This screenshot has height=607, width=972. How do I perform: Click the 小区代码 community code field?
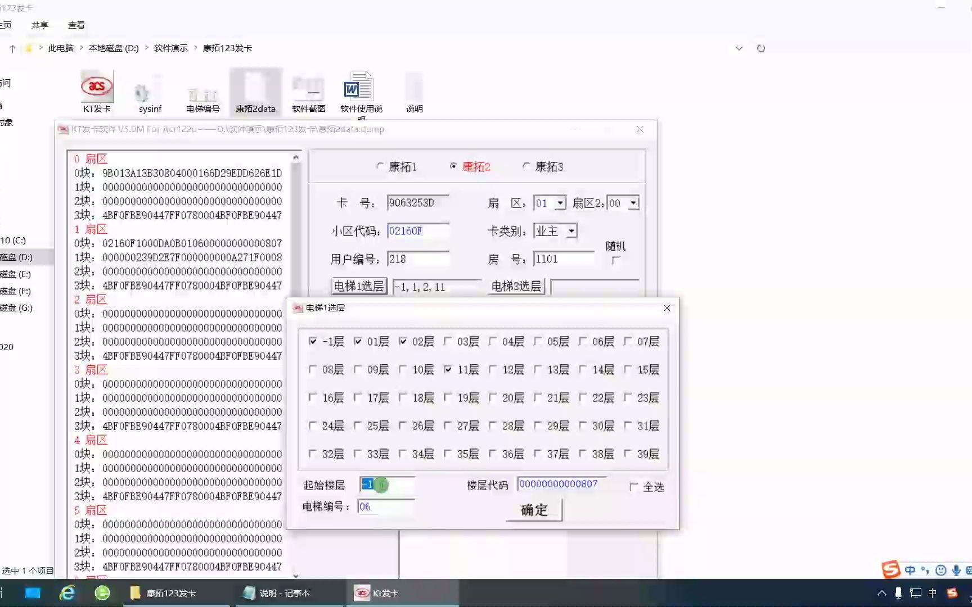(418, 231)
